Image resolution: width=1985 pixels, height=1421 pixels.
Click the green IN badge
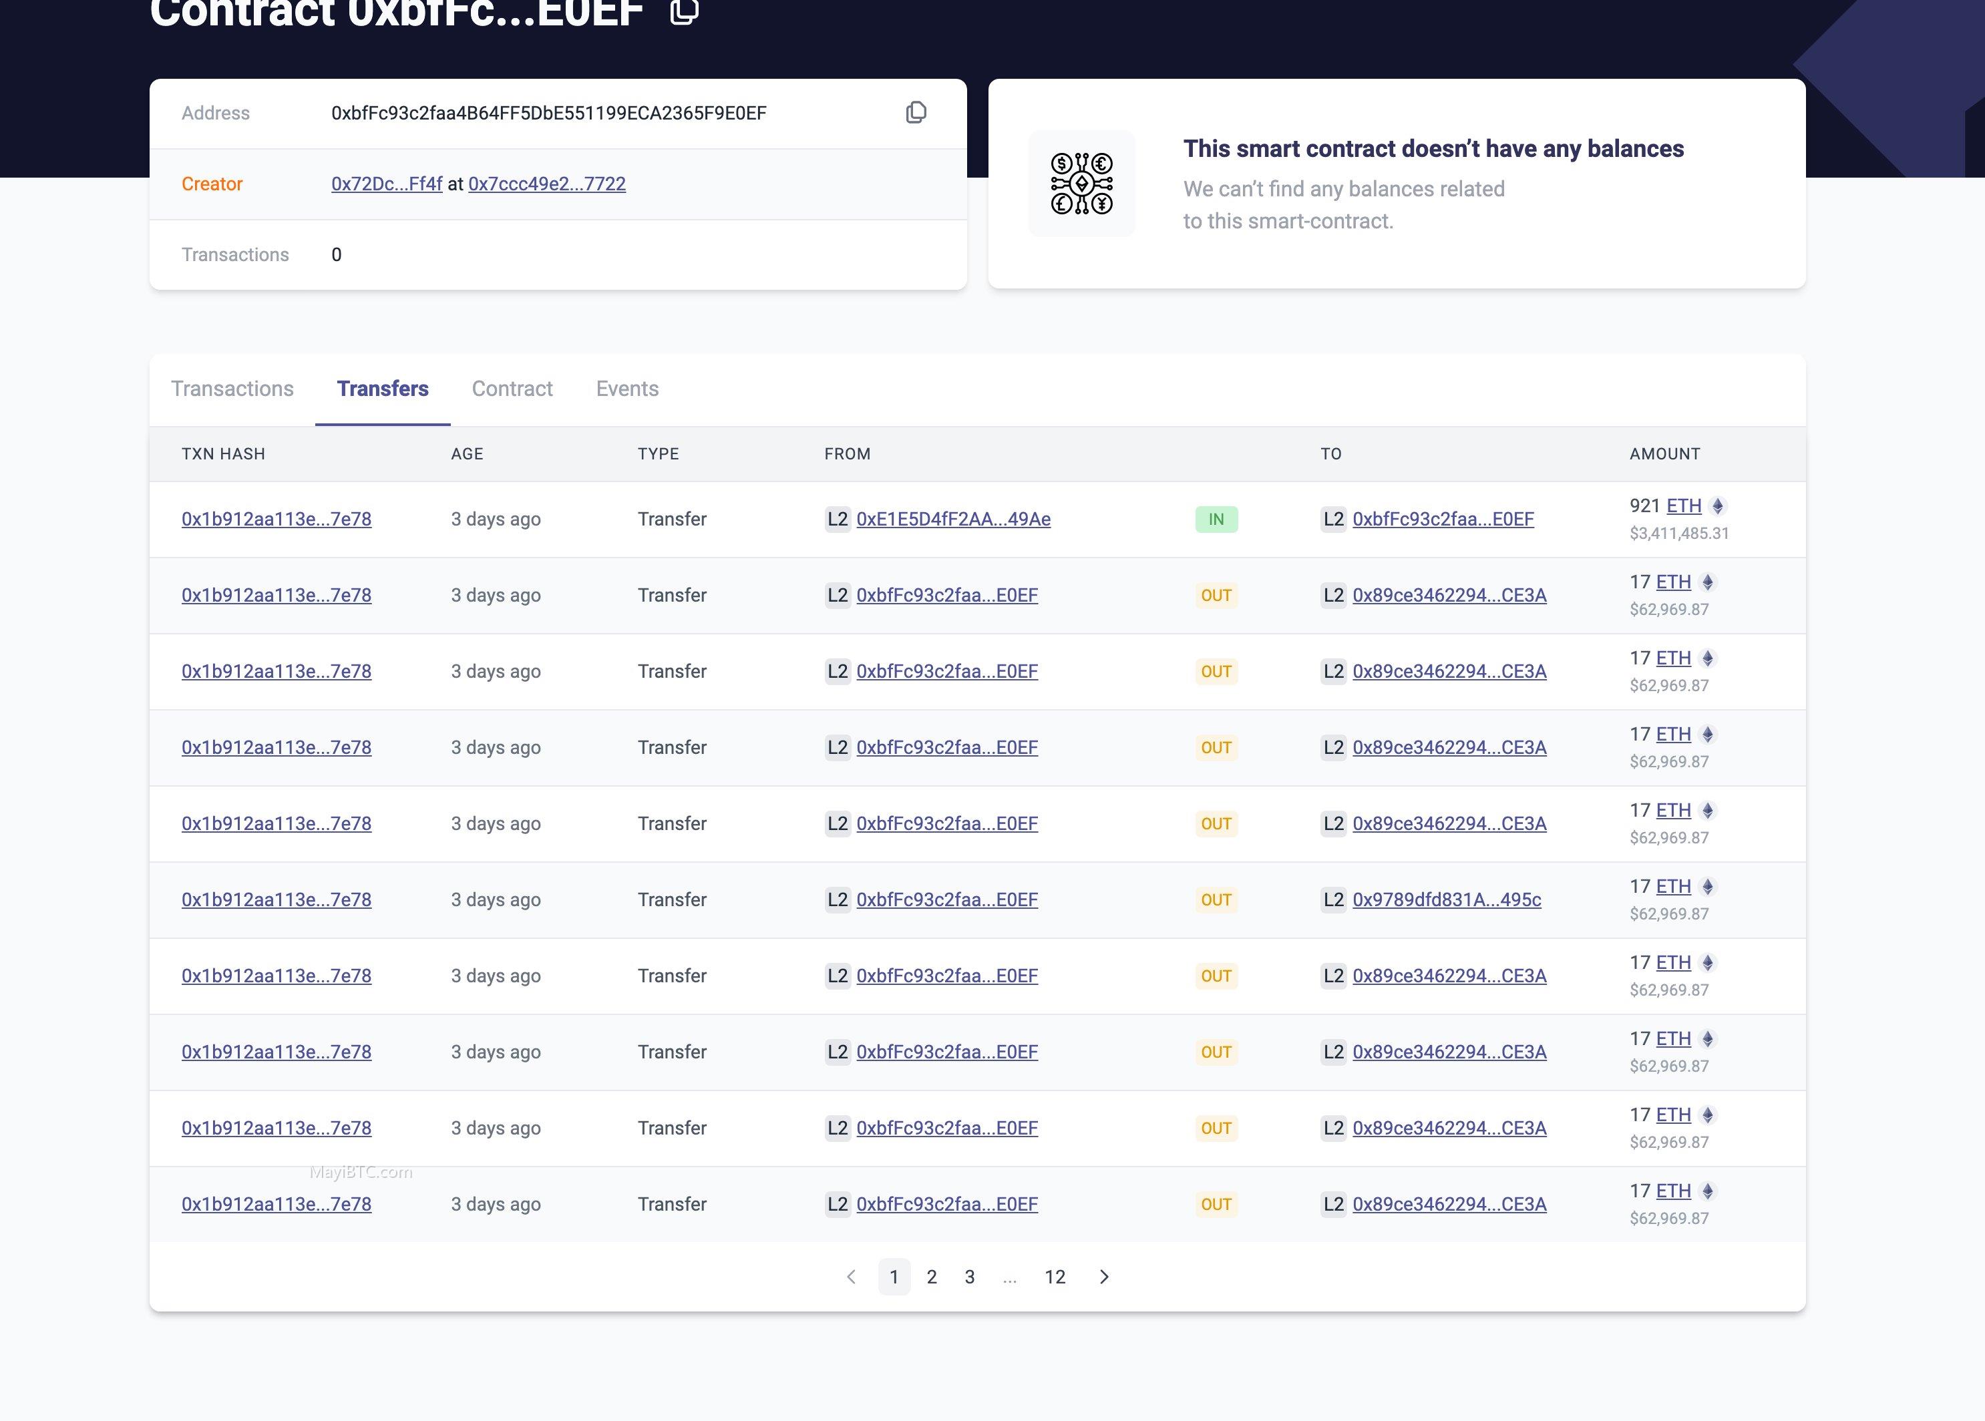coord(1216,519)
